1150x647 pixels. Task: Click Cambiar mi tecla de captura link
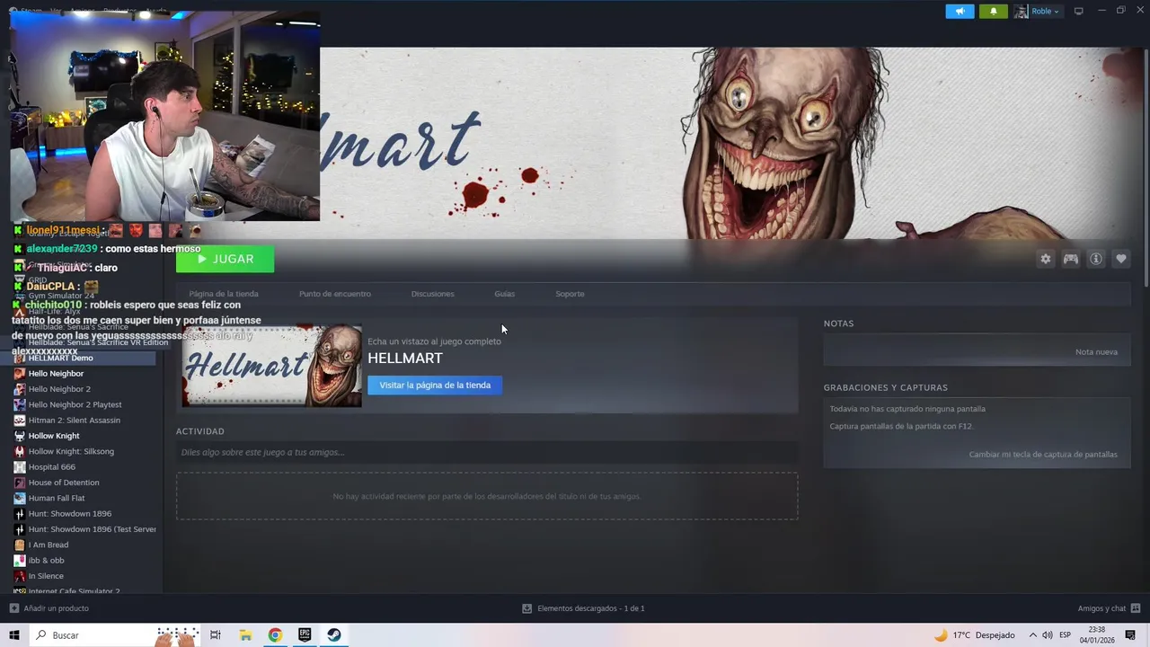pos(1043,455)
